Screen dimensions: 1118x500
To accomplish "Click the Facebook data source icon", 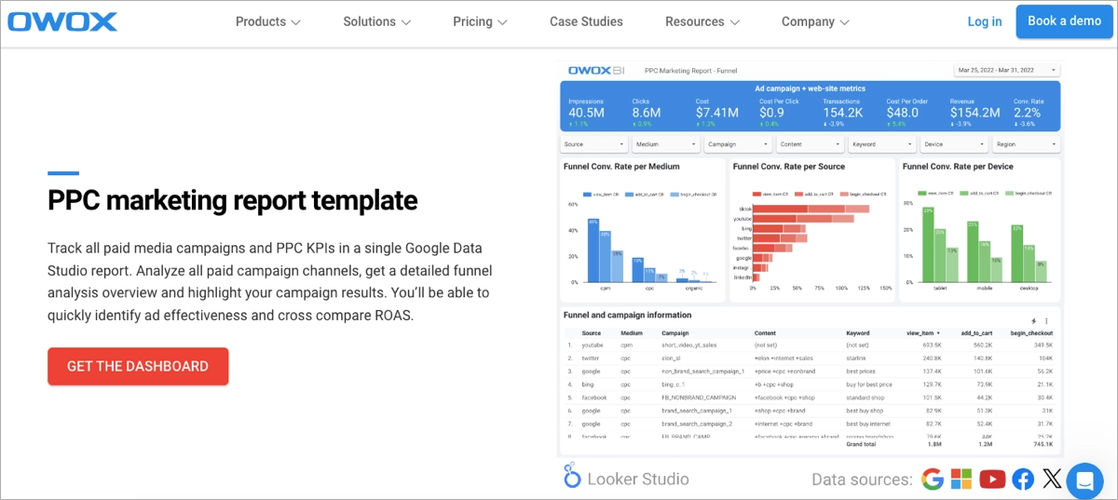I will (1023, 479).
